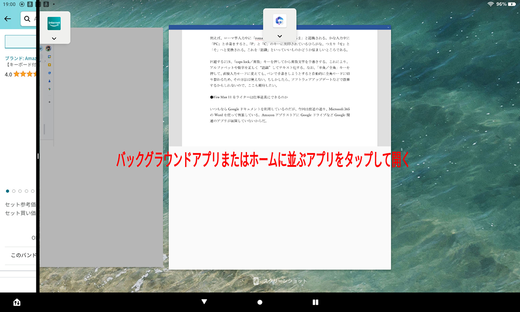Screen dimensions: 520x312
Task: Tap the Microsoft 365 app icon
Action: click(x=279, y=21)
